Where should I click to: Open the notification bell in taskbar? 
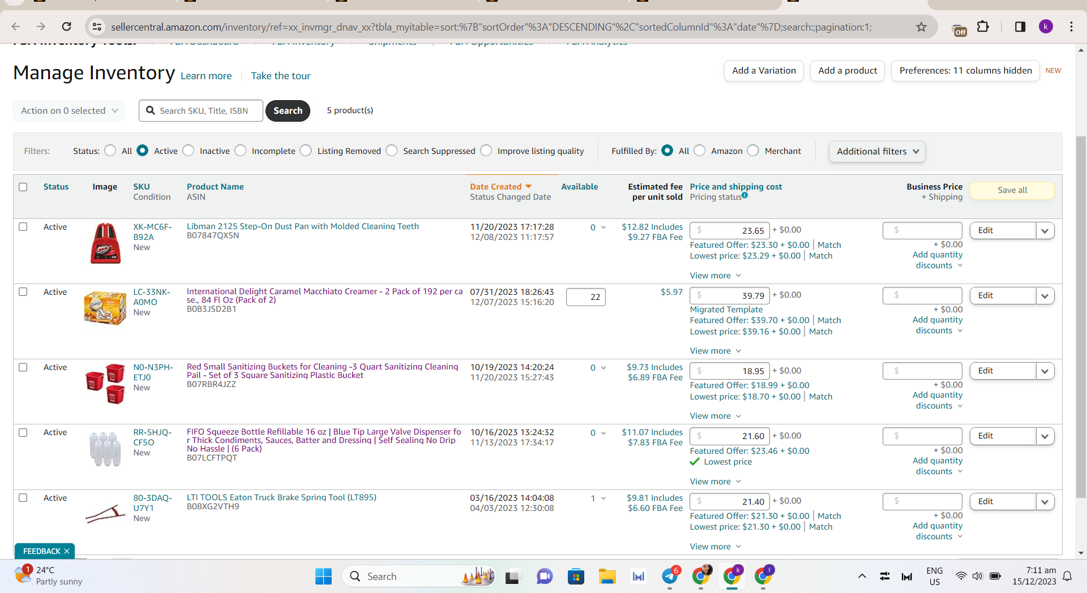(x=1067, y=576)
